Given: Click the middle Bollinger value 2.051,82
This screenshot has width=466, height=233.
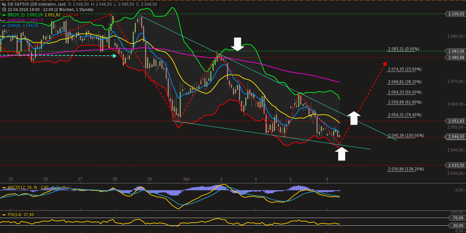Looking at the screenshot, I should (53, 15).
